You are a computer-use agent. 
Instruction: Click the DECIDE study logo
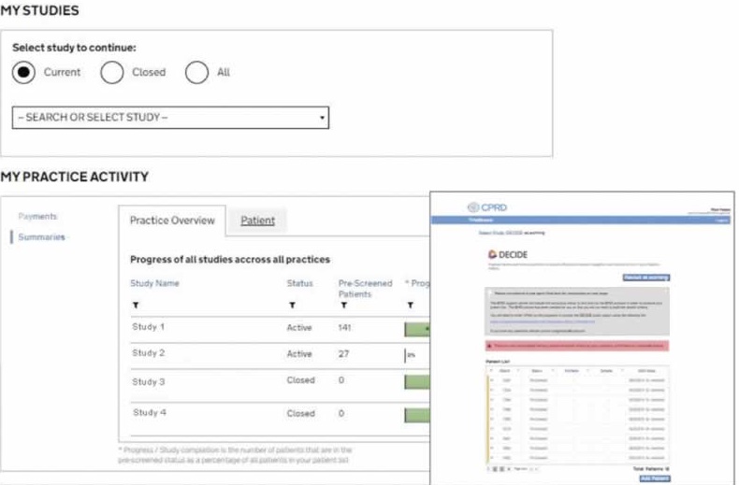(510, 253)
